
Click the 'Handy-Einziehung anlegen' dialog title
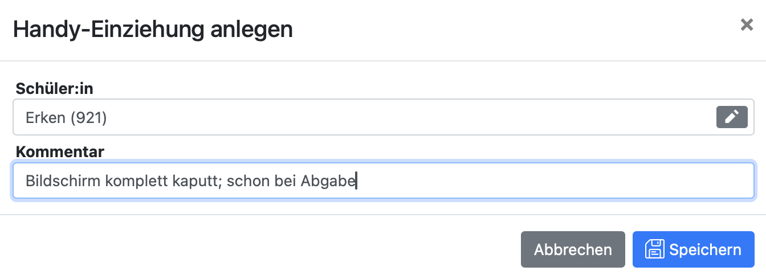tap(153, 28)
